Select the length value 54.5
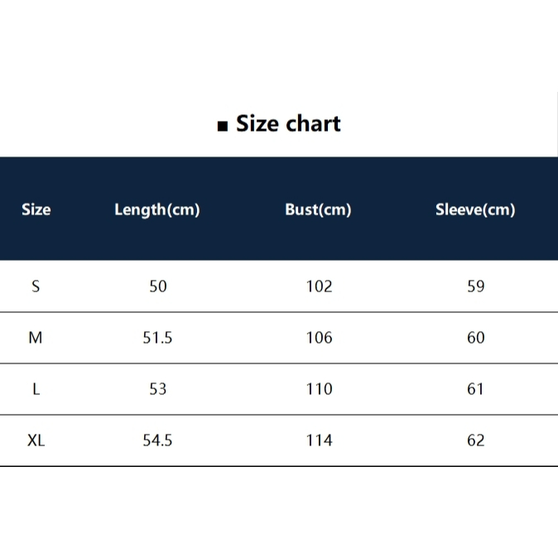 [157, 440]
